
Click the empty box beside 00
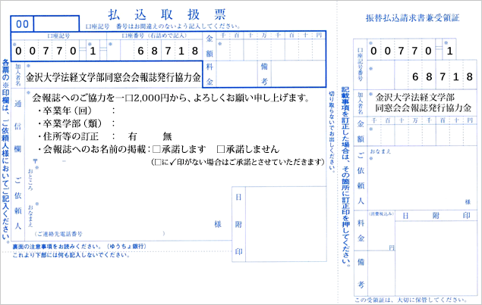click(56, 24)
